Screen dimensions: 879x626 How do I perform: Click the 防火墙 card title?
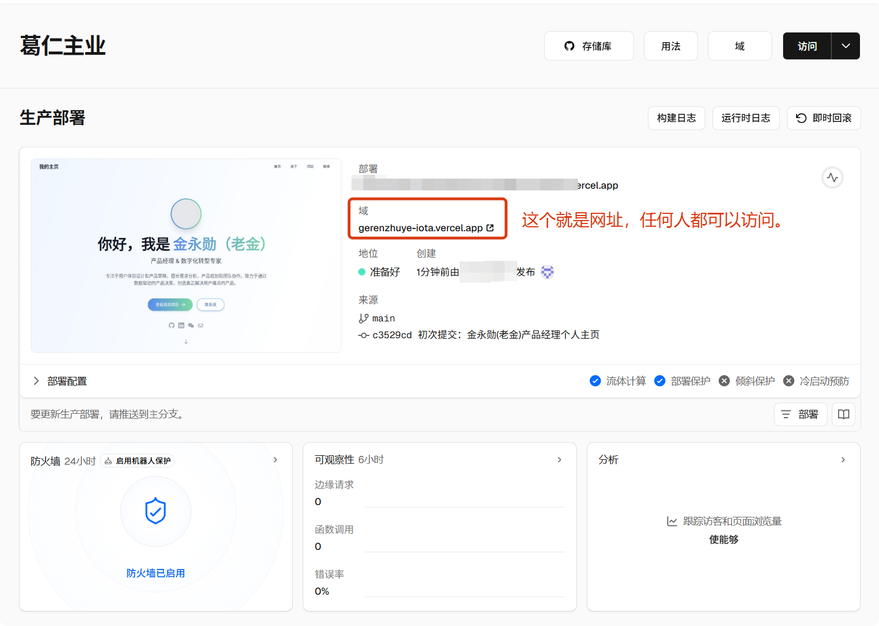click(45, 461)
